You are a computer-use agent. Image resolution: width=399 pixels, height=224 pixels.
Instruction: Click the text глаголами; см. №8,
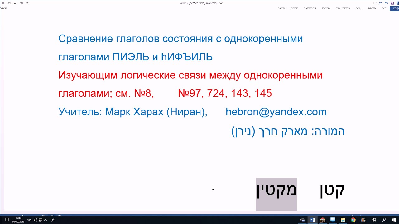point(106,93)
